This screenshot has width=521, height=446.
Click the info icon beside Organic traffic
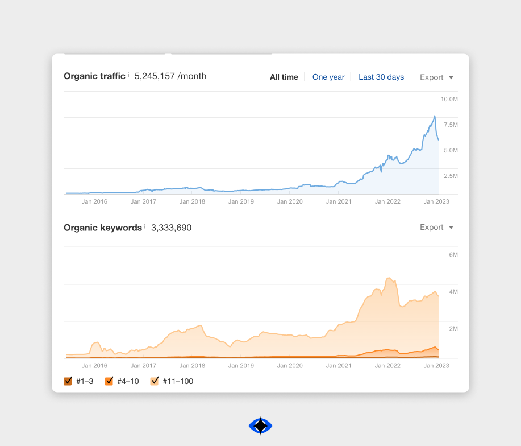pyautogui.click(x=128, y=75)
